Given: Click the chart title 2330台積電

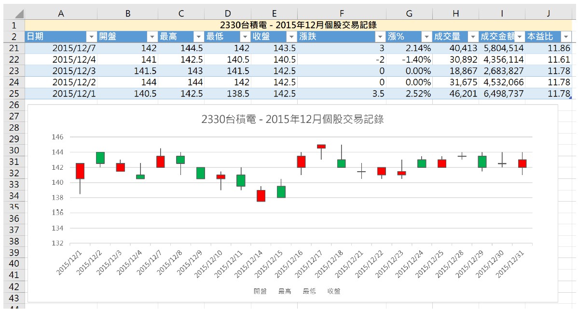Looking at the screenshot, I should click(x=292, y=119).
